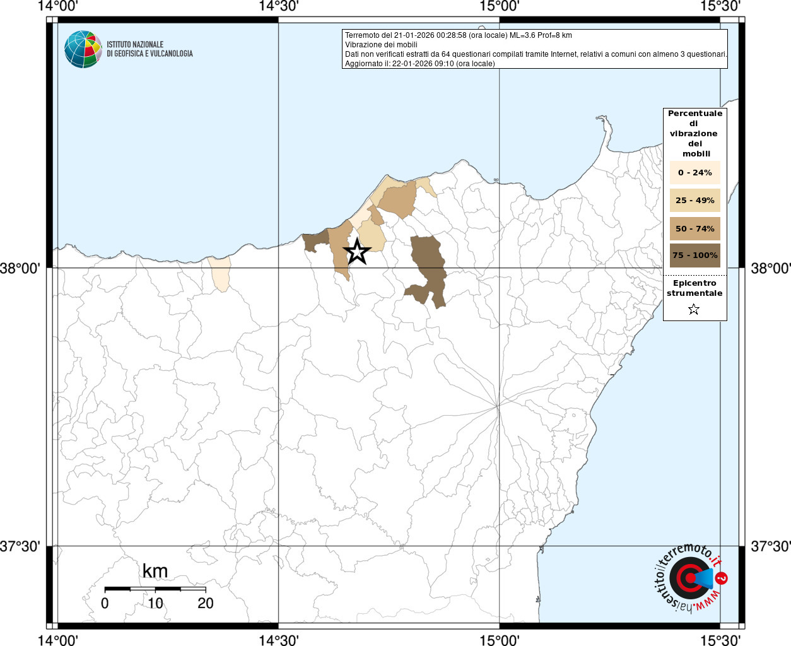
Task: Click the km scale bar
Action: click(x=155, y=589)
